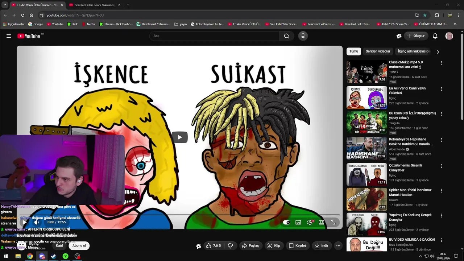Open more actions ellipsis below video

pyautogui.click(x=338, y=245)
